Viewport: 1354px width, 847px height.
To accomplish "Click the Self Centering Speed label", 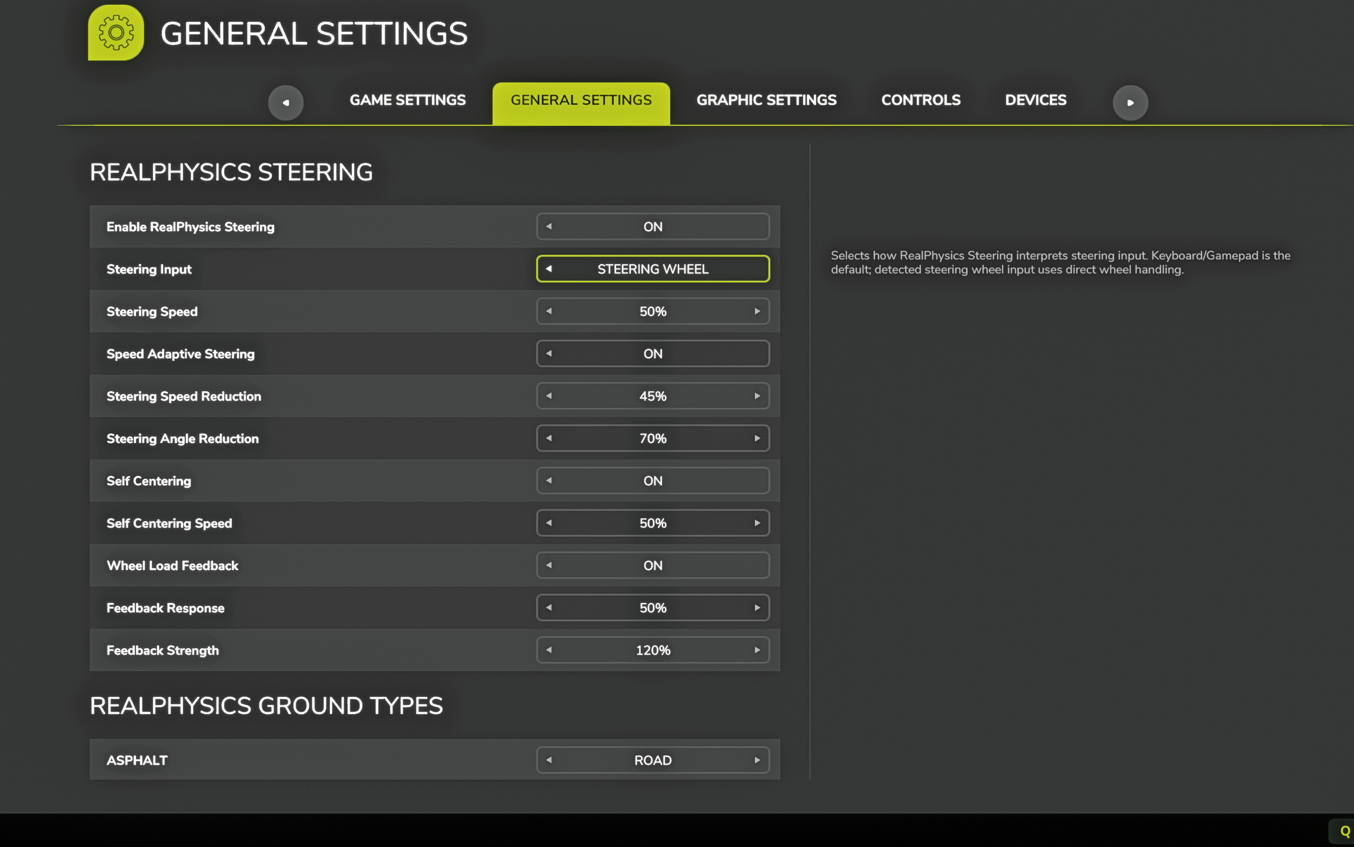I will coord(169,523).
